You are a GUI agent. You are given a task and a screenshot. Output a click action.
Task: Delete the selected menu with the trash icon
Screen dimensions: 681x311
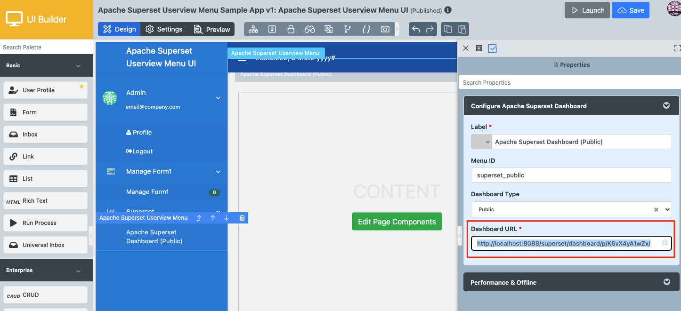(242, 218)
